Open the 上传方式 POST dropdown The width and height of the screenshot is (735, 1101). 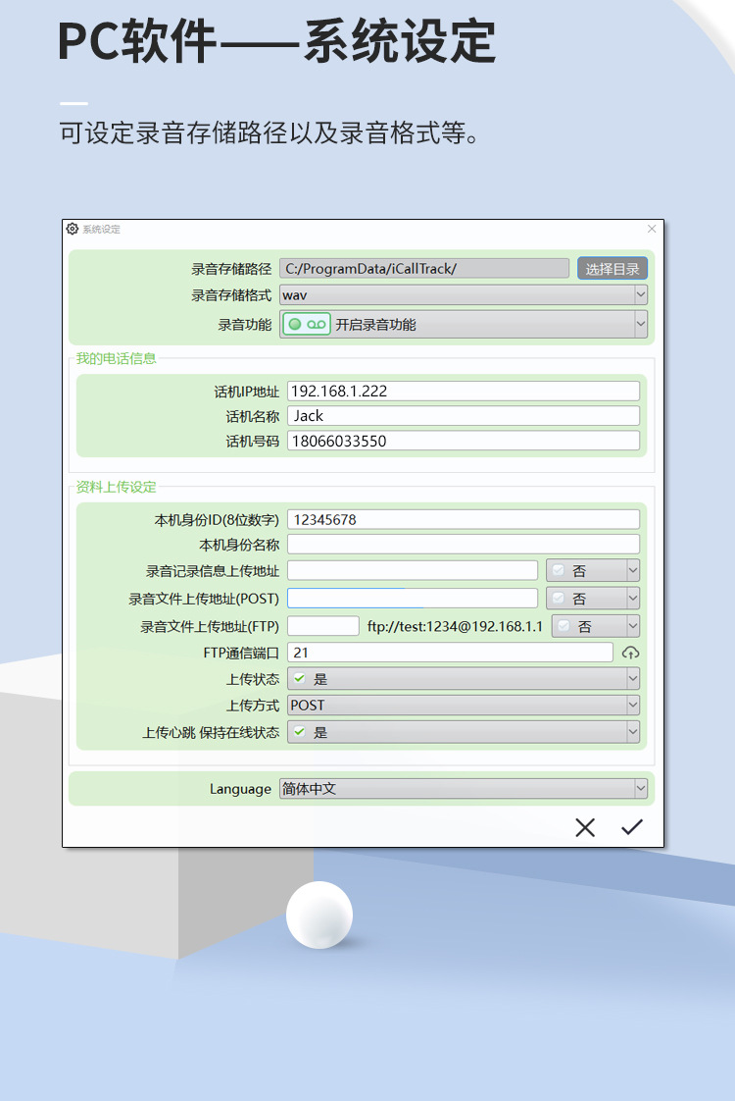[464, 705]
